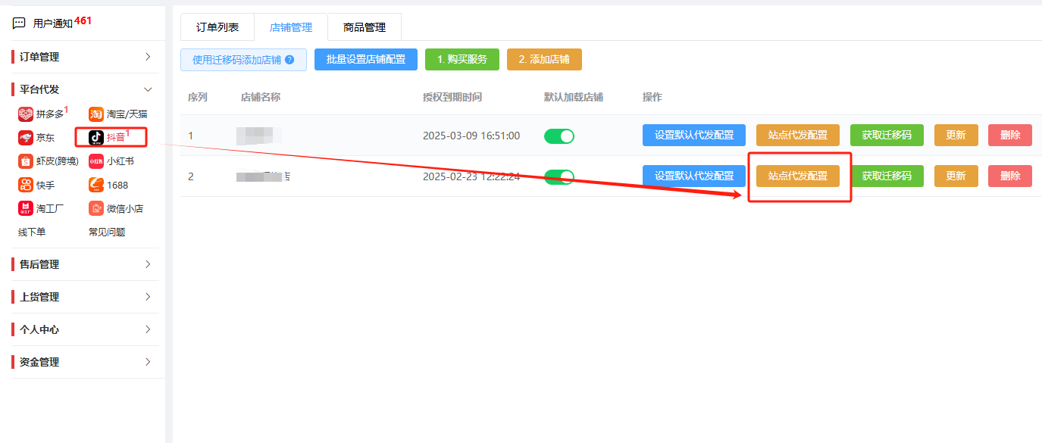Toggle default load switch for store 2
This screenshot has height=443, width=1042.
(x=559, y=177)
